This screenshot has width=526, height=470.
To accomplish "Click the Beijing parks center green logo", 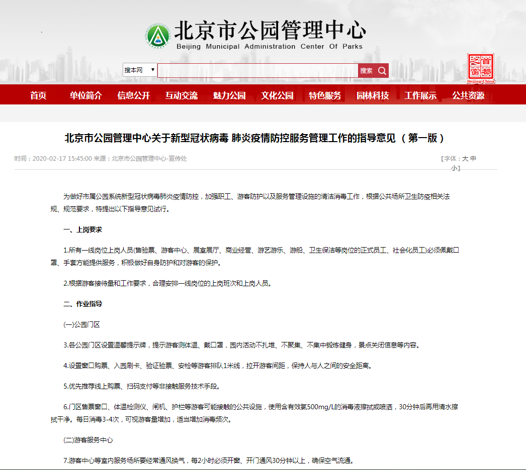I will (158, 36).
